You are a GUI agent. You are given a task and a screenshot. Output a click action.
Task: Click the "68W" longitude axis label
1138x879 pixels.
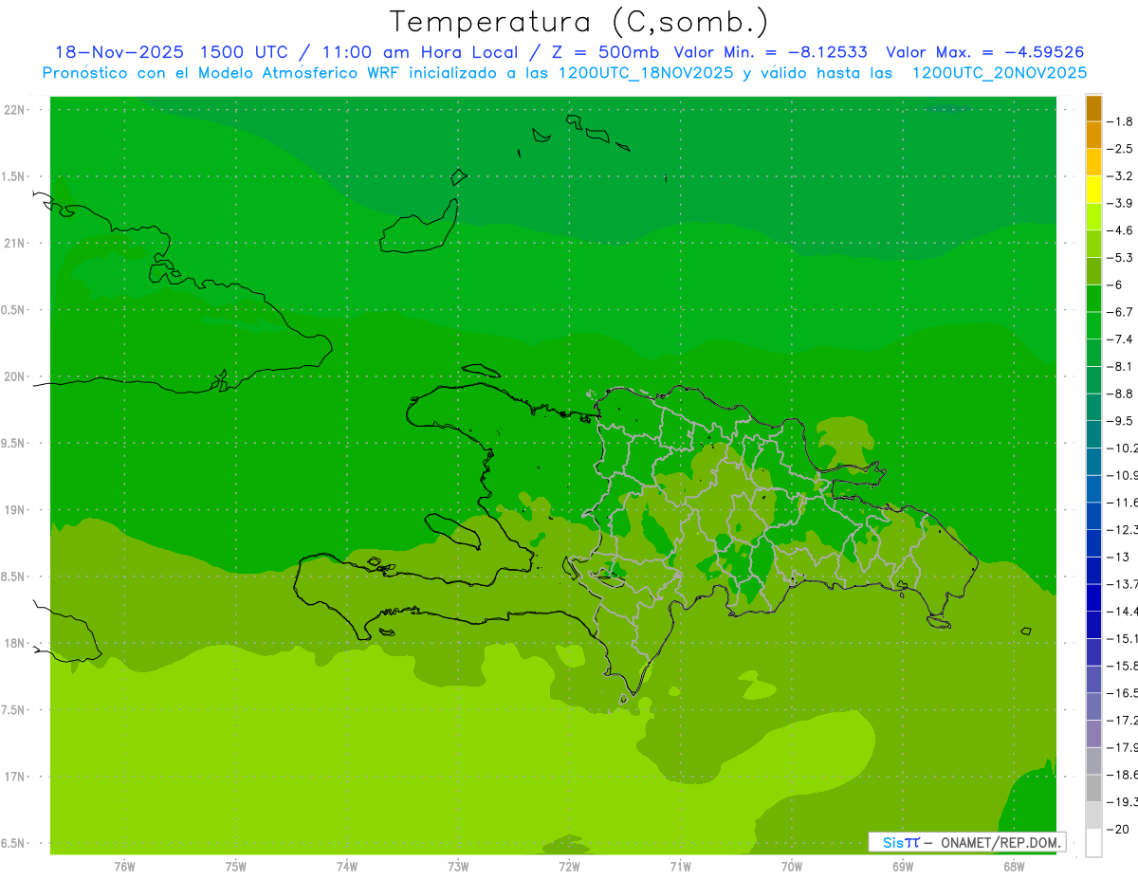tap(1013, 867)
